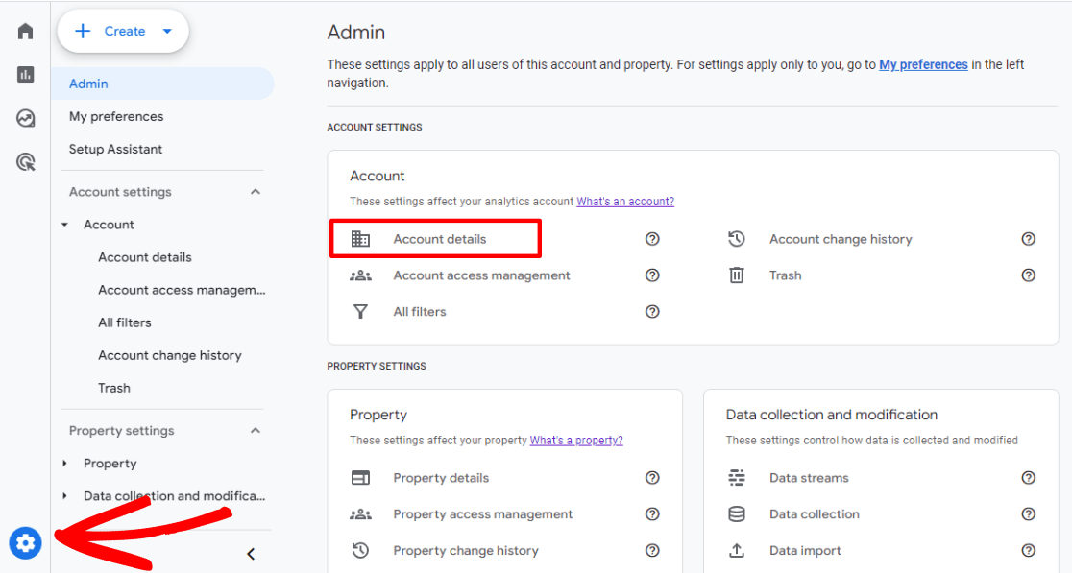Open help for Data import

pos(1028,551)
